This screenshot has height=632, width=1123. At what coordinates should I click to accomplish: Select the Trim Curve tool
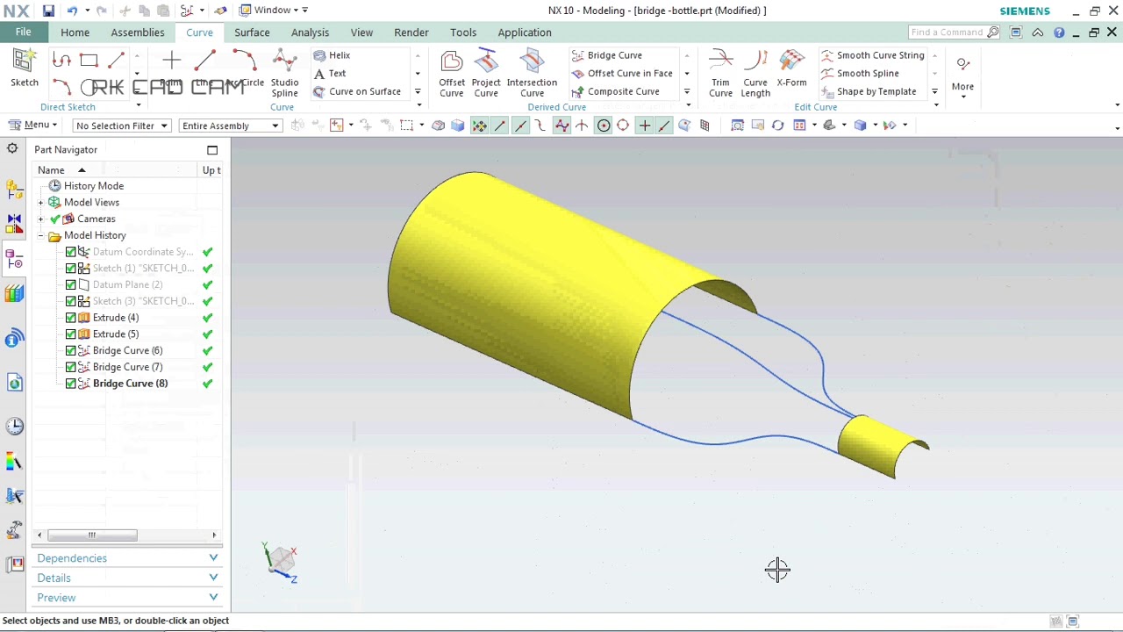point(720,74)
